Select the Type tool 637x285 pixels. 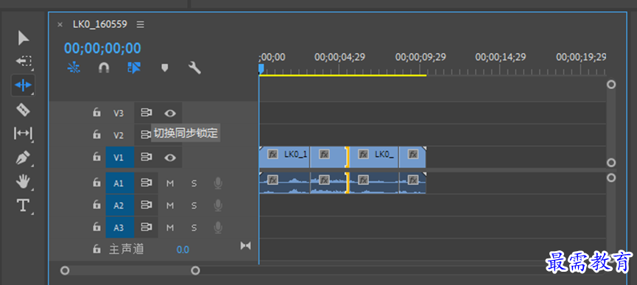click(x=23, y=205)
